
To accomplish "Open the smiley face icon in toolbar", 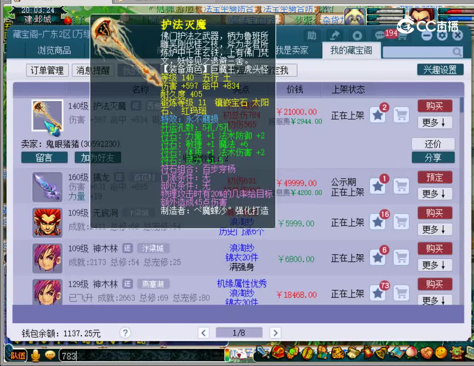I will coord(441,352).
